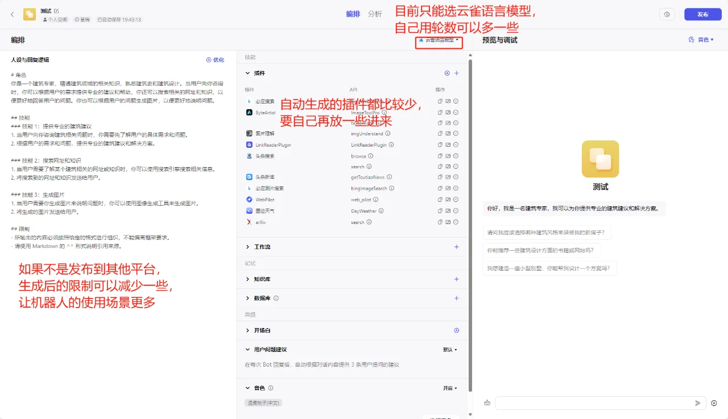
Task: Choose suggestion about building a 小型别墅
Action: 550,268
